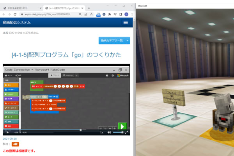This screenshot has width=234, height=156.
Task: Enter fullscreen mode on the video player
Action: 127,132
